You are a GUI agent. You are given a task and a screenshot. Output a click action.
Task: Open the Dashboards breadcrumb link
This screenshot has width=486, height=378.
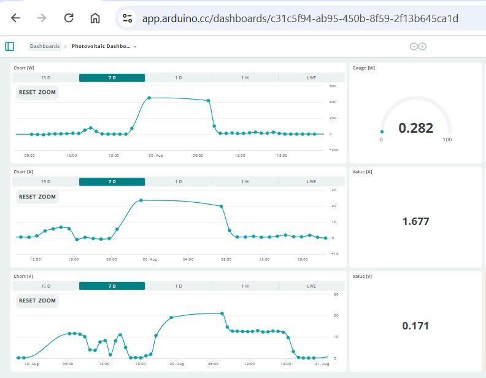click(x=45, y=46)
